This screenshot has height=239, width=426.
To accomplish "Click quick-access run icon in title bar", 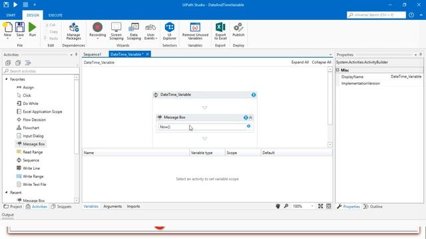I will [15, 5].
